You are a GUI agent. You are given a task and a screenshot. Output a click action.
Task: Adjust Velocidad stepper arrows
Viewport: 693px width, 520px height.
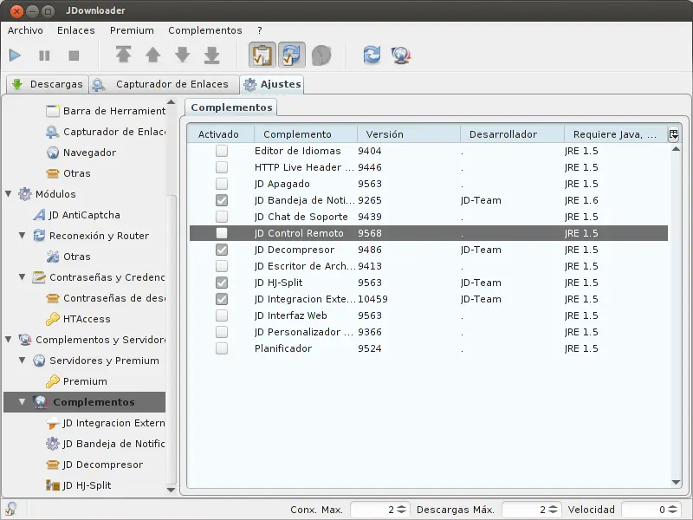[673, 510]
